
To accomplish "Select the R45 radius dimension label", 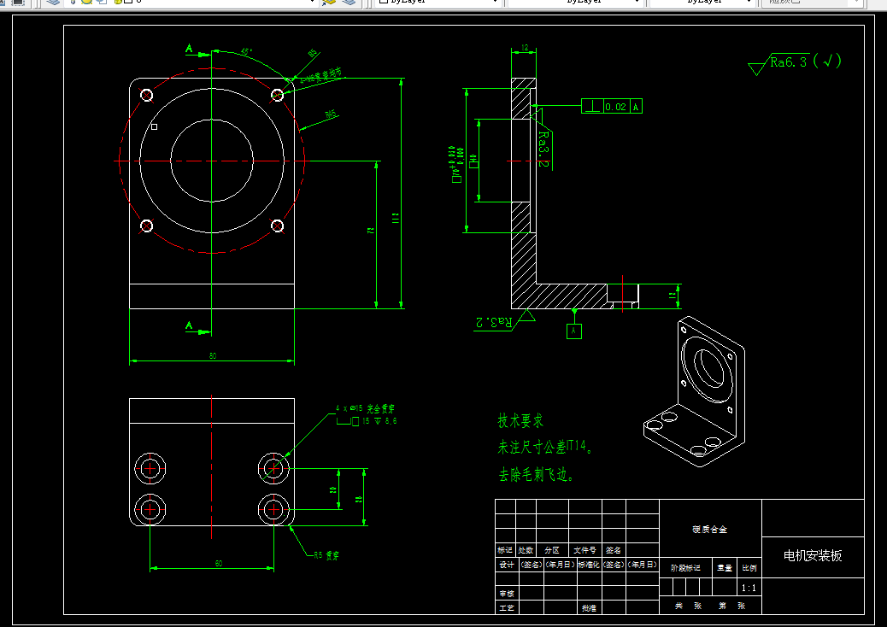I will coord(331,114).
